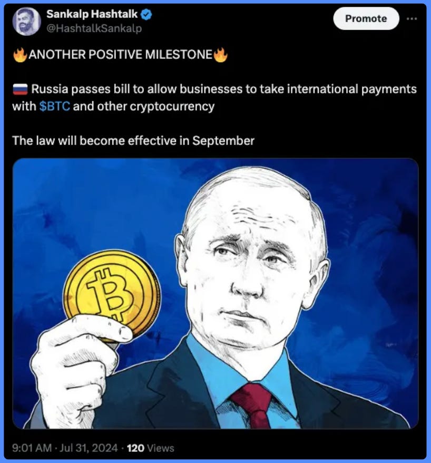431x463 pixels.
Task: Open the Sankalp Hashtalk profile avatar
Action: point(26,21)
